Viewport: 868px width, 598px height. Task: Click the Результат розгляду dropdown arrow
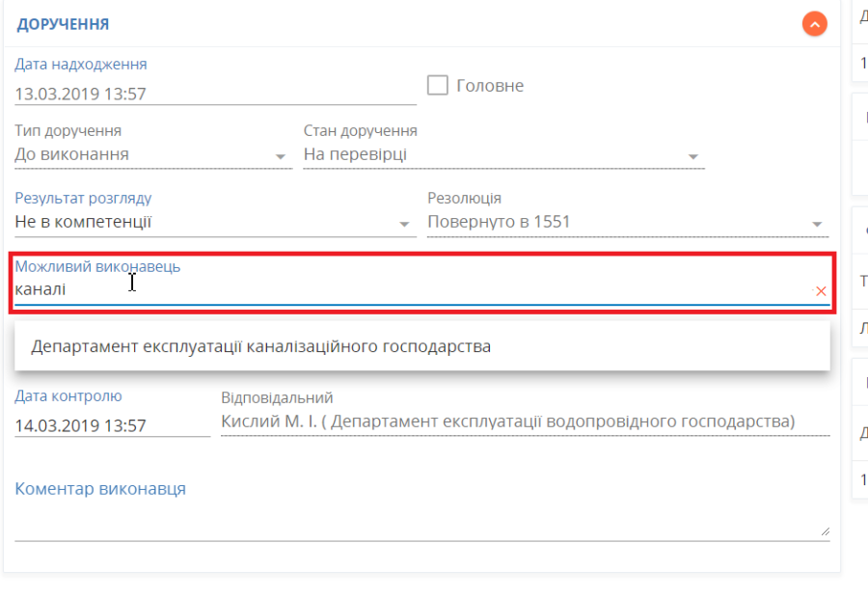pyautogui.click(x=405, y=224)
